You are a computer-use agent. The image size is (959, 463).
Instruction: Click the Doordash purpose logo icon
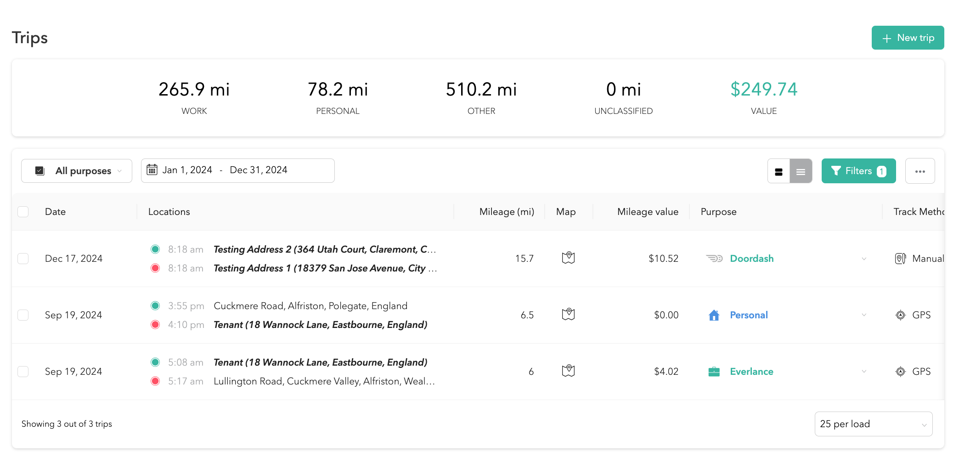pyautogui.click(x=714, y=259)
